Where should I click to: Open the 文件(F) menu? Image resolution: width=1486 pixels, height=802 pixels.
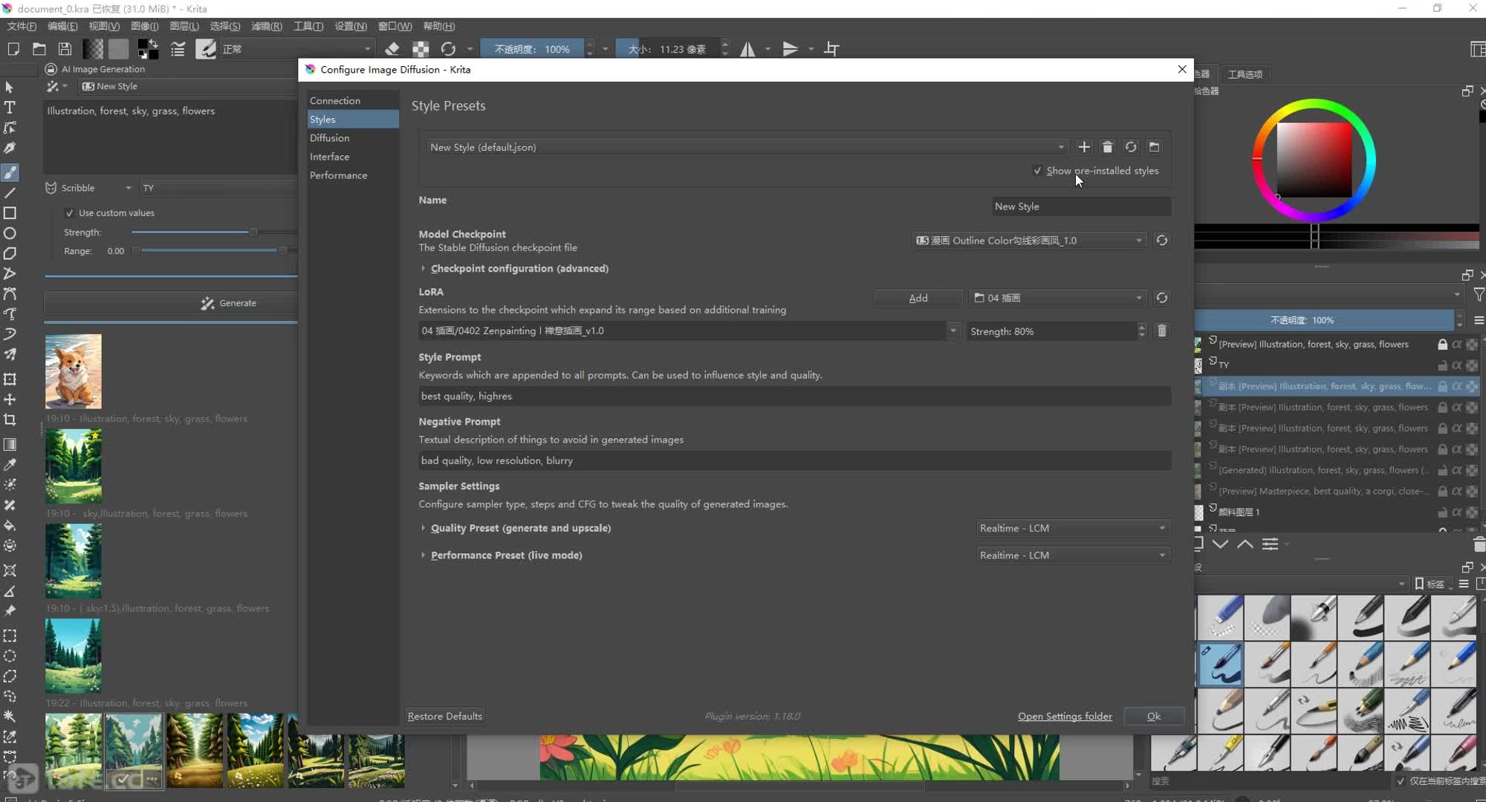[22, 26]
